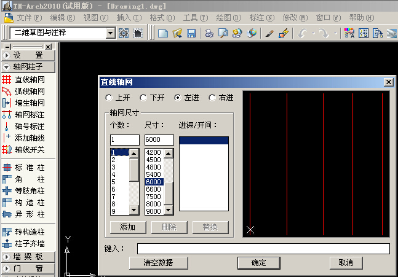Open the 绘图(D) menu
Screen dimensions: 398x277
click(229, 18)
